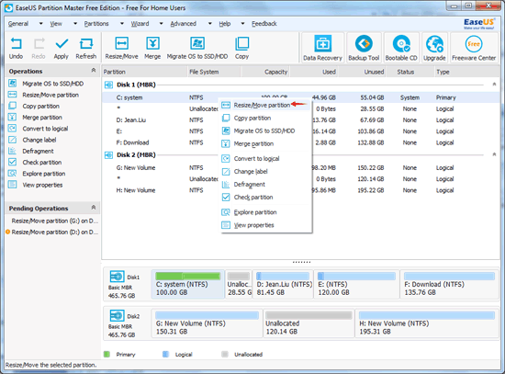
Task: Open the View menu
Action: coord(56,24)
